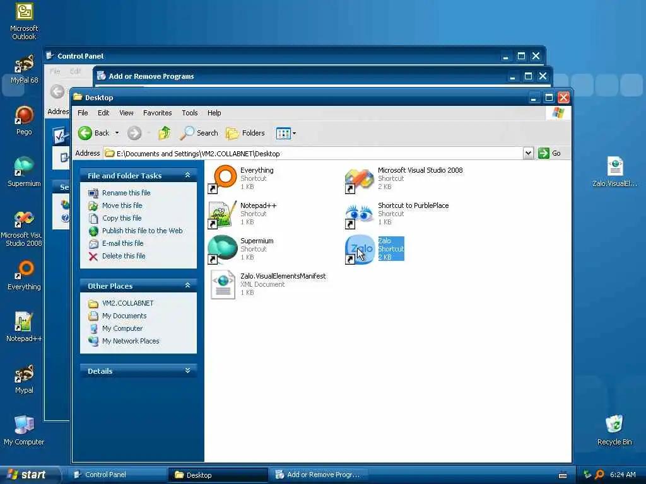
Task: Click the Everything search tray icon
Action: click(x=600, y=475)
